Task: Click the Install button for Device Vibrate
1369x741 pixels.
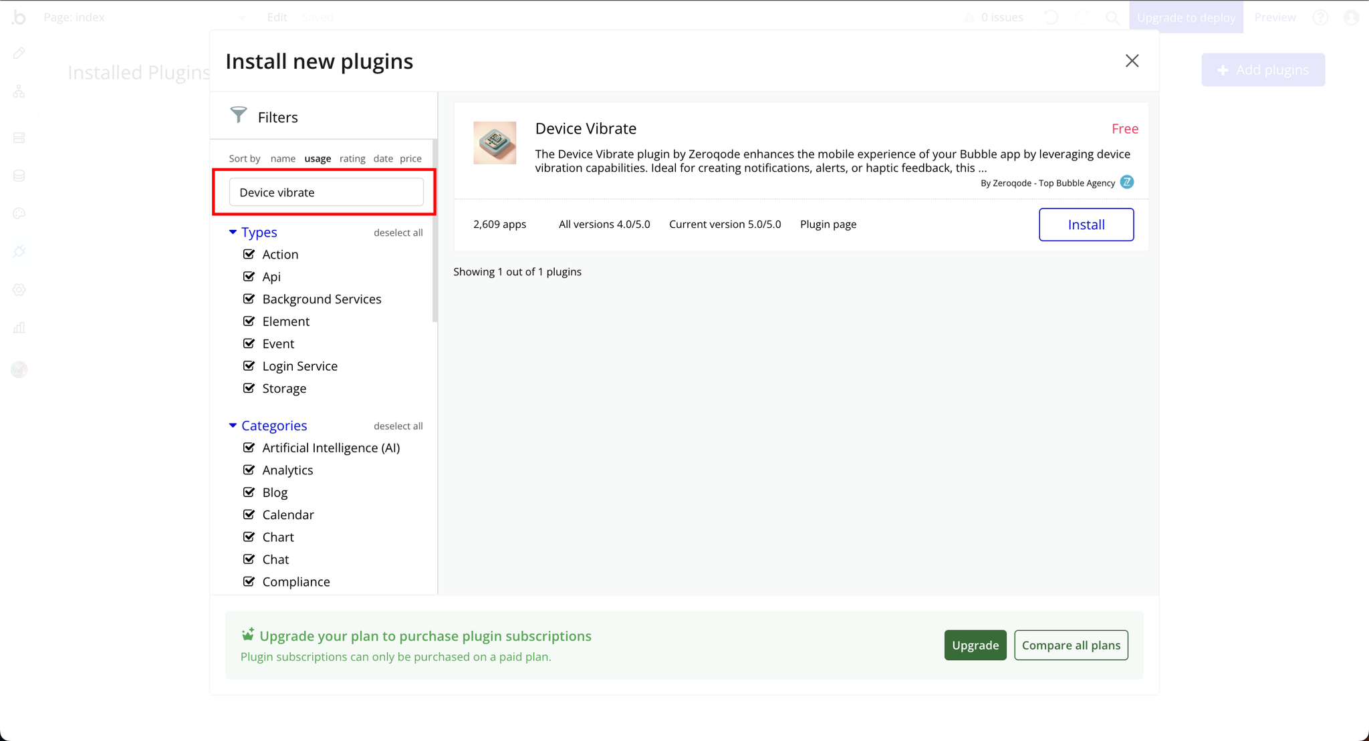Action: pos(1087,224)
